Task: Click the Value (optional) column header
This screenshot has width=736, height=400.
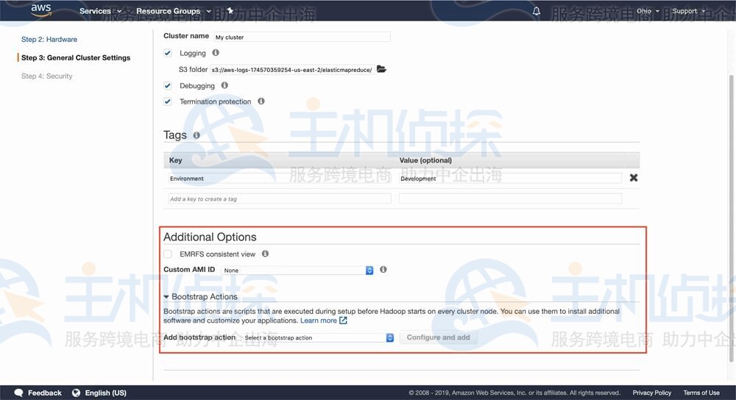Action: (x=425, y=160)
